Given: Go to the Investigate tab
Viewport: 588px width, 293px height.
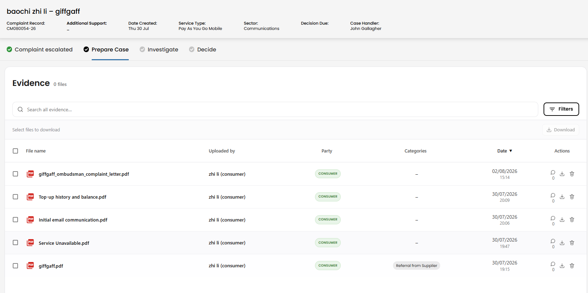Looking at the screenshot, I should (159, 50).
